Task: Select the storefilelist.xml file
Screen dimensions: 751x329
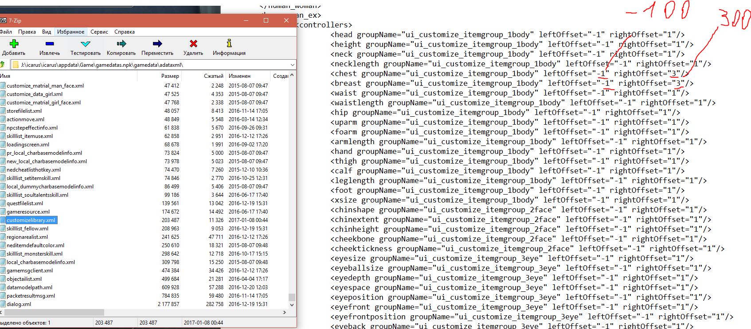Action: 24,111
